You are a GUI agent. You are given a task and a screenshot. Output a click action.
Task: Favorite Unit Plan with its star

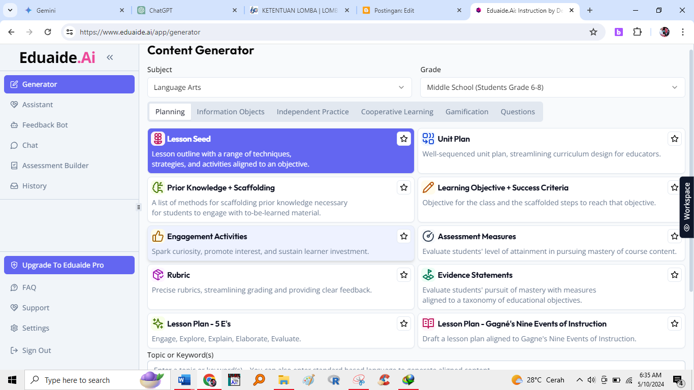[675, 139]
